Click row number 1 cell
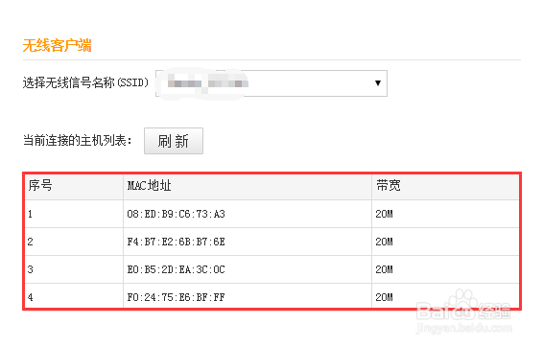Viewport: 543px width, 347px height. pos(74,214)
